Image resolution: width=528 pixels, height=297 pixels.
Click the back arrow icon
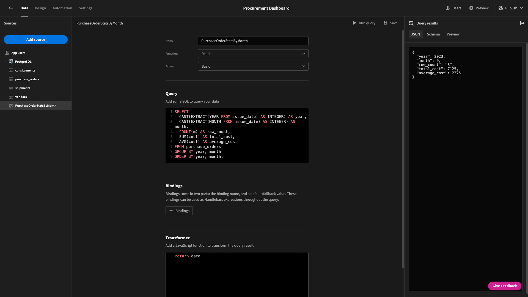tap(10, 8)
